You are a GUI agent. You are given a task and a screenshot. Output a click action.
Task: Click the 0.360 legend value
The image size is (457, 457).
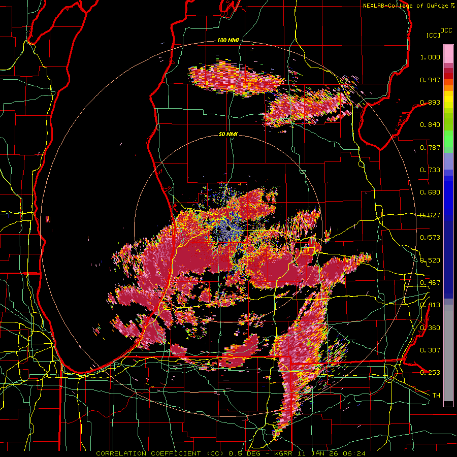(x=430, y=328)
